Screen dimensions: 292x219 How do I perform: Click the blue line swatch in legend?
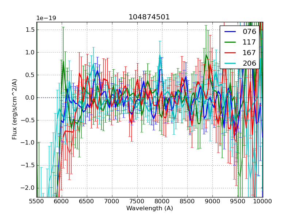click(230, 32)
